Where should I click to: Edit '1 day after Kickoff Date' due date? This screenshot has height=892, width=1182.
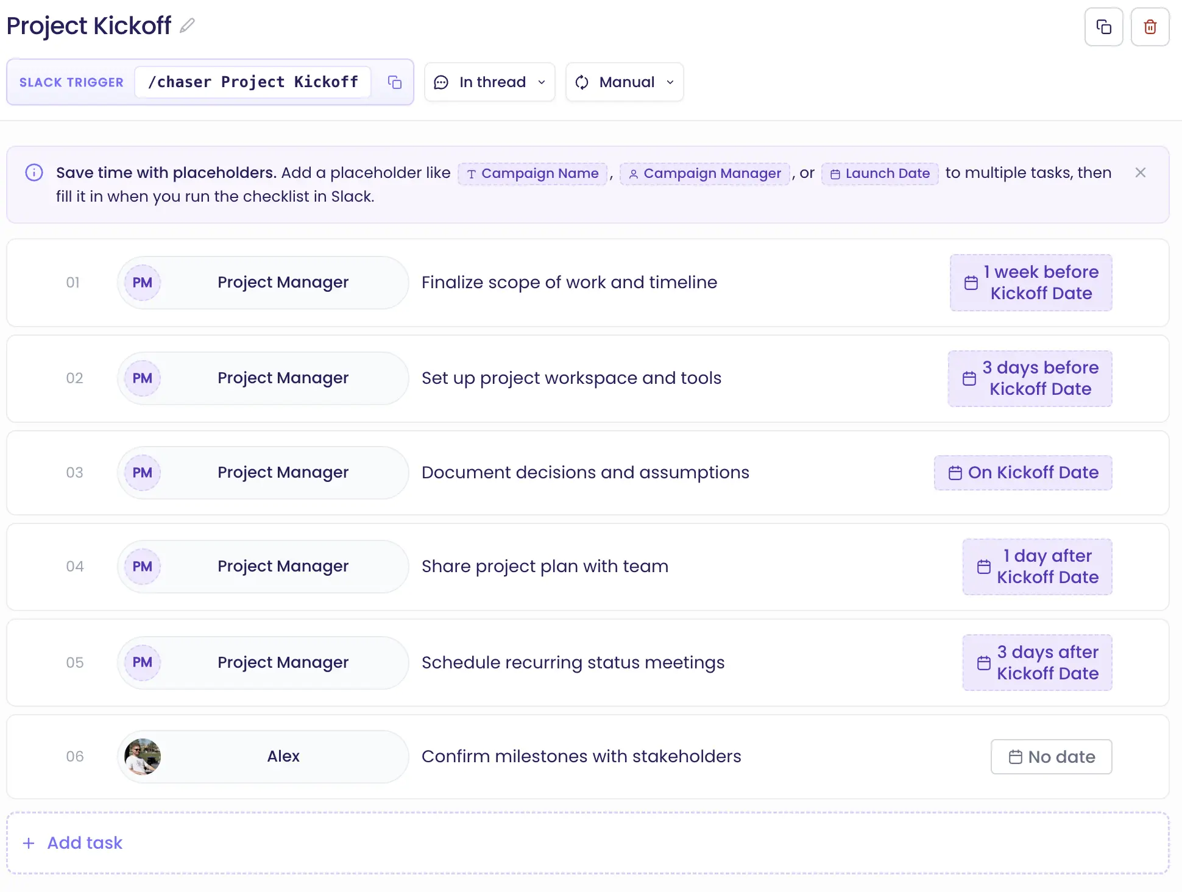point(1037,567)
